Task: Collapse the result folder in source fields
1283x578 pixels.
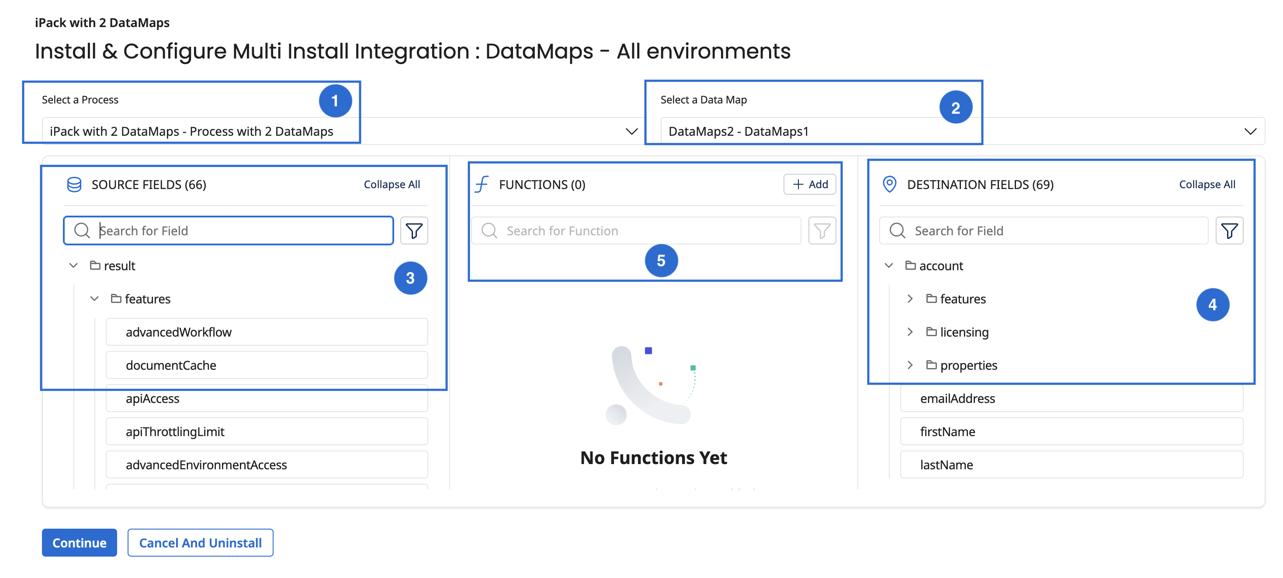Action: pyautogui.click(x=73, y=265)
